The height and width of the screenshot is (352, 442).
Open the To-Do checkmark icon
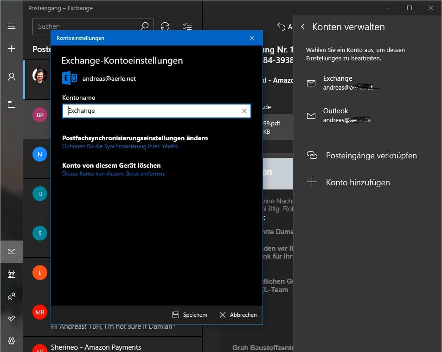[x=12, y=318]
